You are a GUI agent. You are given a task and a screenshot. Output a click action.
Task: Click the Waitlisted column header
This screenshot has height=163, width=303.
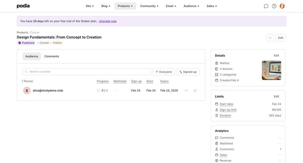point(120,81)
